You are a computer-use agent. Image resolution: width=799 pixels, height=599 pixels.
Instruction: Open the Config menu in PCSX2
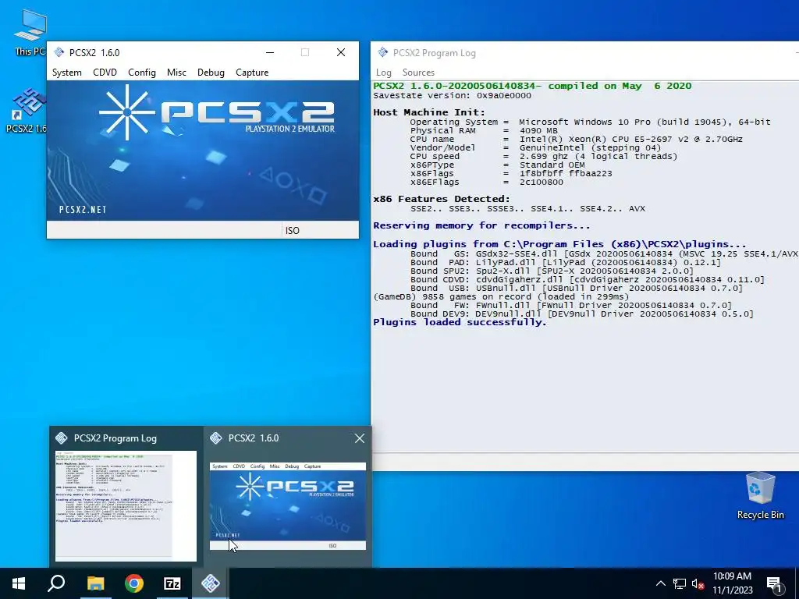142,73
